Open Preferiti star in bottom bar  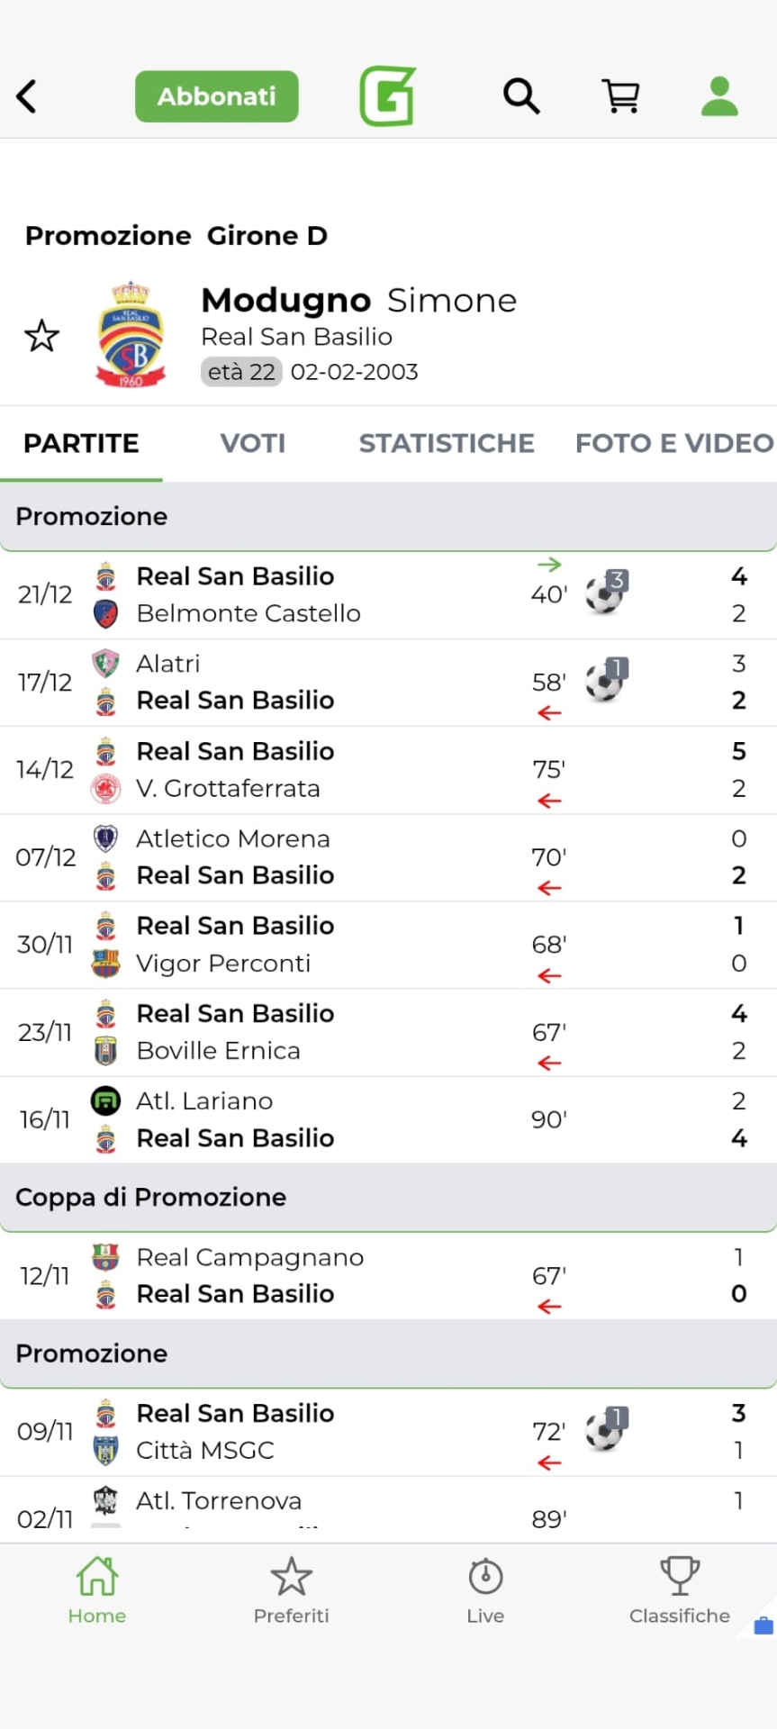[291, 1591]
